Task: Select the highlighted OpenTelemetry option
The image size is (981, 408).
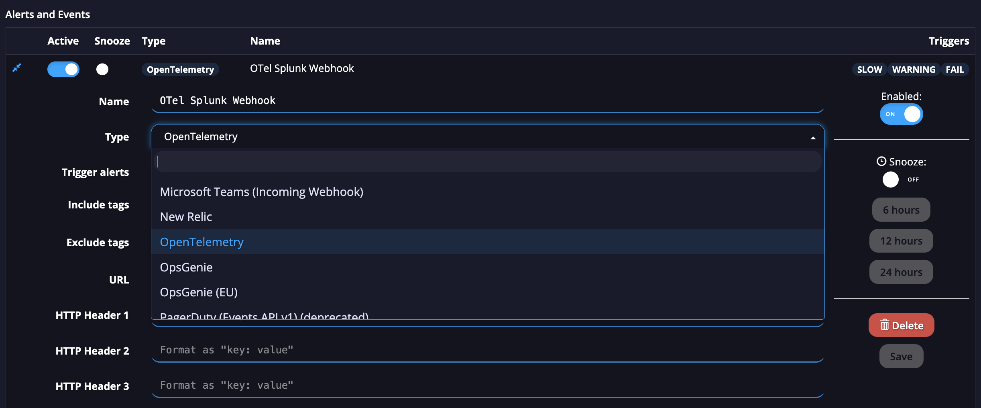Action: point(488,242)
